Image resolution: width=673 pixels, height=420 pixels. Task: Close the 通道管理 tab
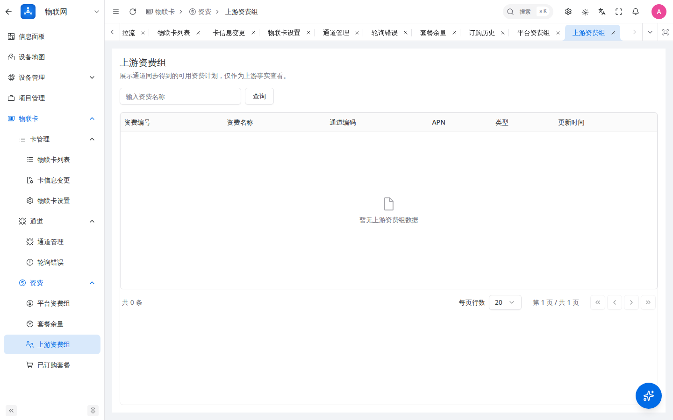(x=357, y=33)
